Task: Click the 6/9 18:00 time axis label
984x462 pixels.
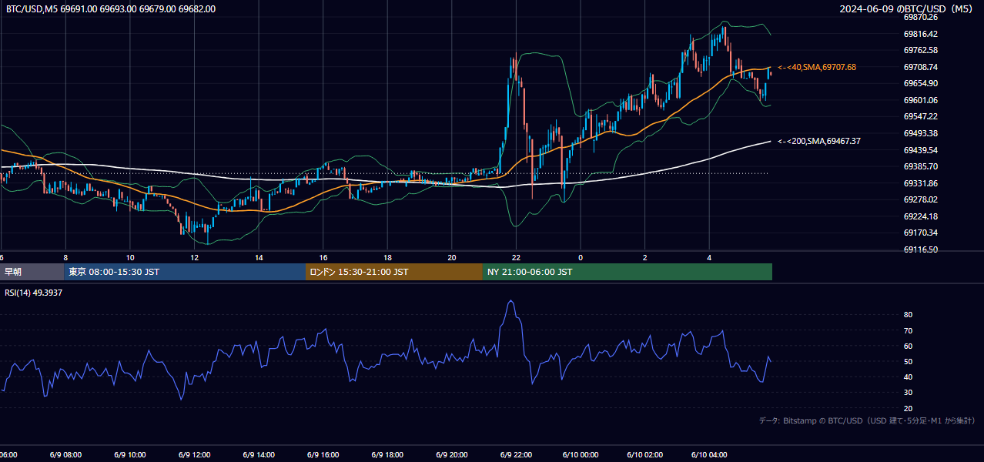Action: pyautogui.click(x=387, y=455)
